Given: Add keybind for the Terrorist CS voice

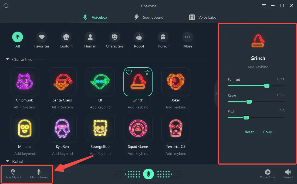Looking at the screenshot, I should pyautogui.click(x=176, y=154).
